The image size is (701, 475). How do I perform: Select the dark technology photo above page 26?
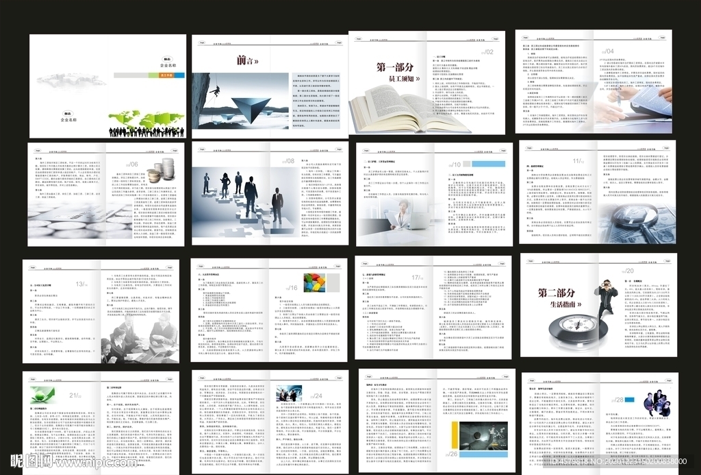point(484,436)
